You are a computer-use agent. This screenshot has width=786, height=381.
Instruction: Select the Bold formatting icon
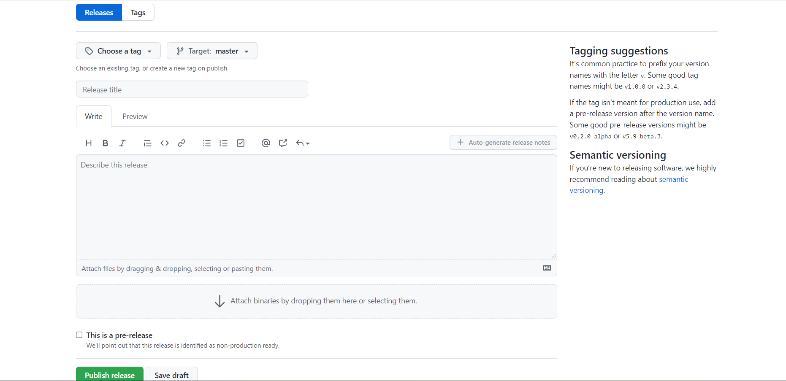pyautogui.click(x=105, y=143)
